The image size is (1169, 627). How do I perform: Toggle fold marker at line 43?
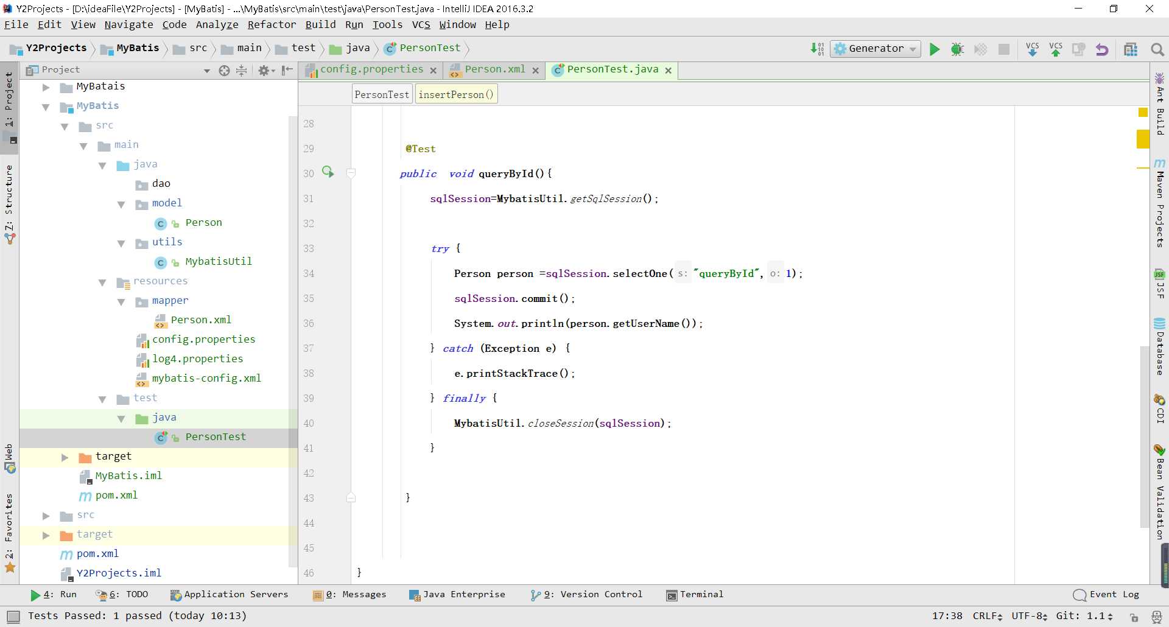351,497
